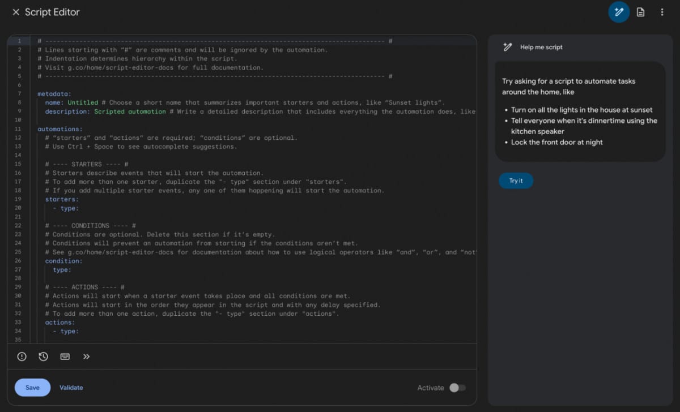This screenshot has width=680, height=412.
Task: Click the magic pencil icon in Help panel header
Action: pos(508,47)
